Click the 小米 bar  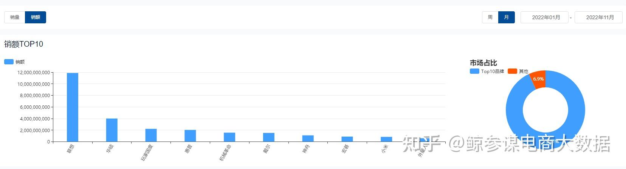pos(386,139)
